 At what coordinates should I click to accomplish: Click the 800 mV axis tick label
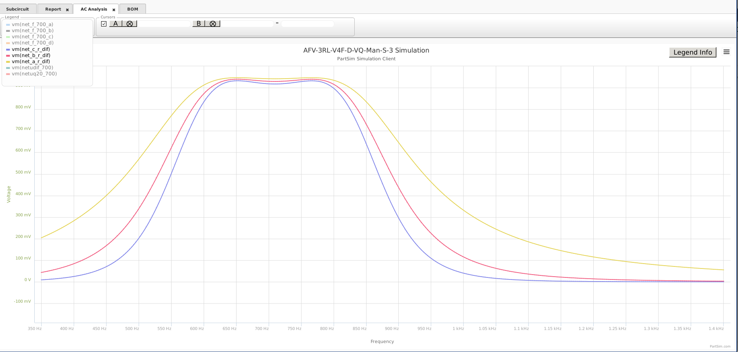23,107
